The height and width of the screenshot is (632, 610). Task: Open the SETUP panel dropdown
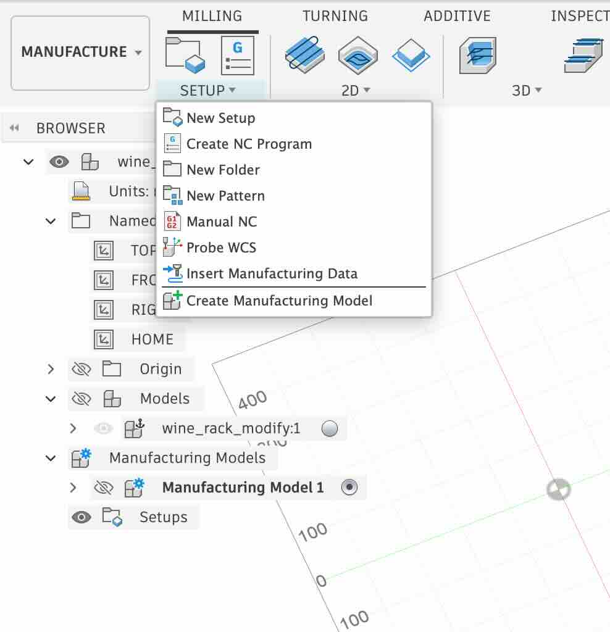(x=207, y=90)
